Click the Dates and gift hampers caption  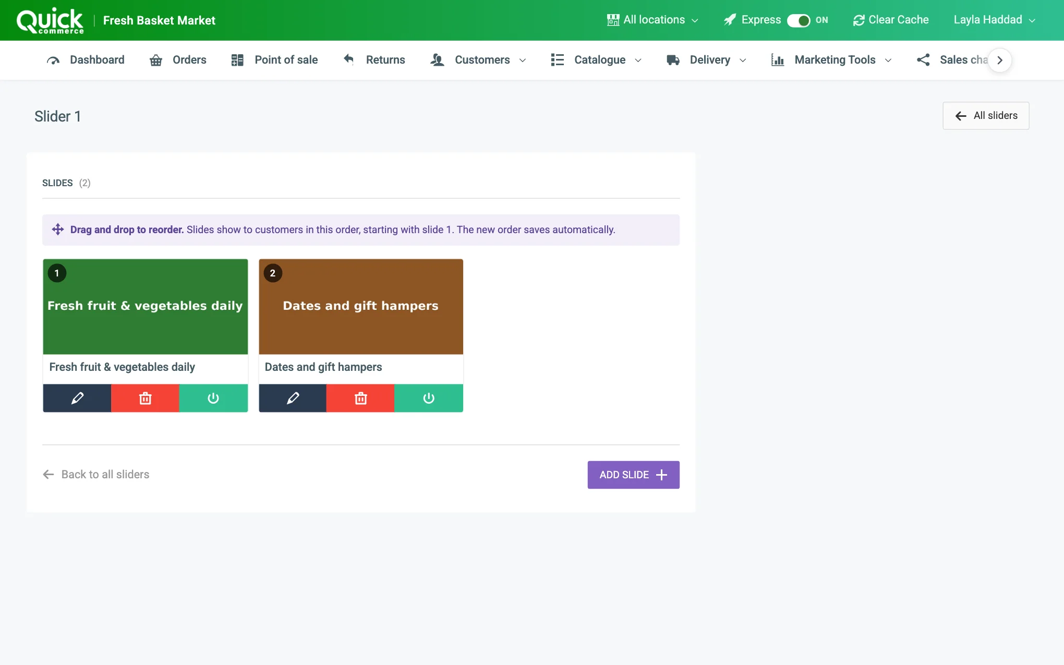point(323,367)
